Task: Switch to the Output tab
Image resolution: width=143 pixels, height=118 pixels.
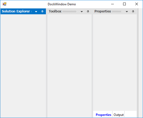Action: pos(119,115)
